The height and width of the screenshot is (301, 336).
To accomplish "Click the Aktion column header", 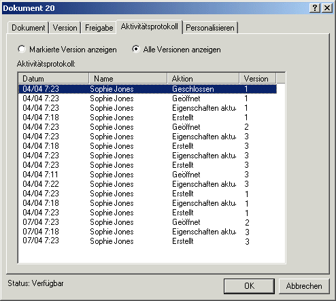I will coord(203,79).
